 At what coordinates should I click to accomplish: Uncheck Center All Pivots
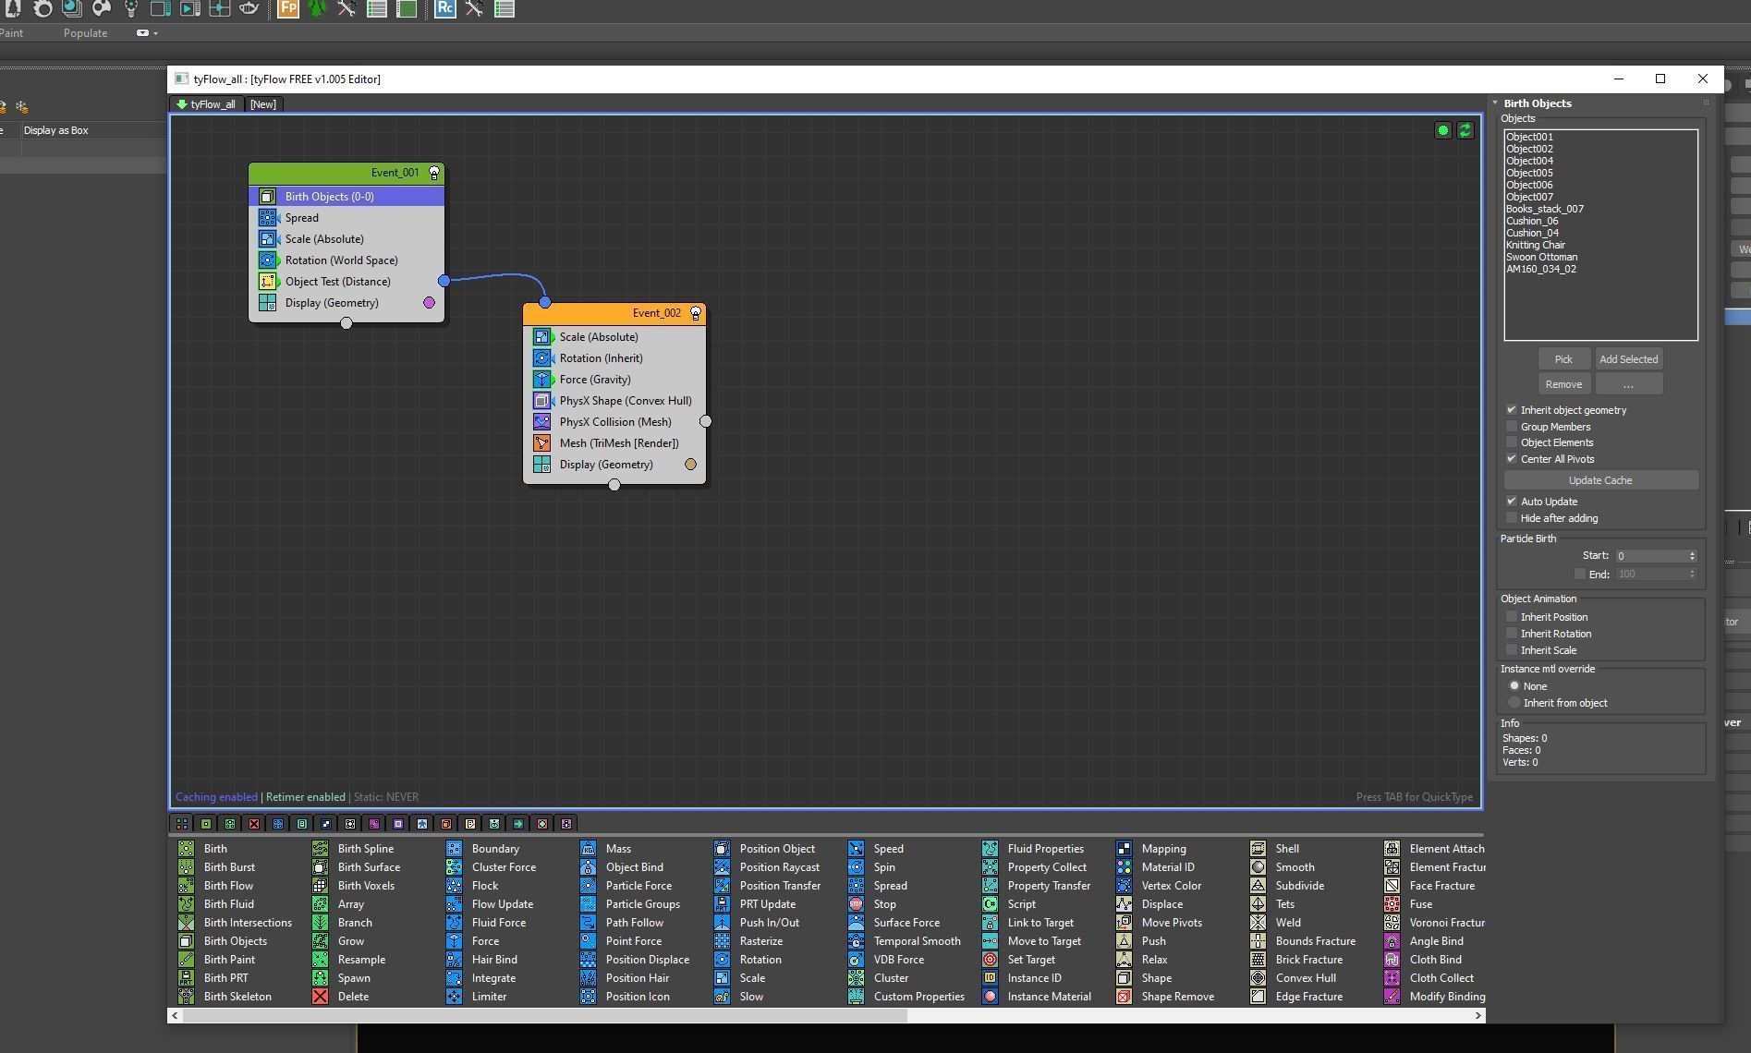pos(1512,459)
